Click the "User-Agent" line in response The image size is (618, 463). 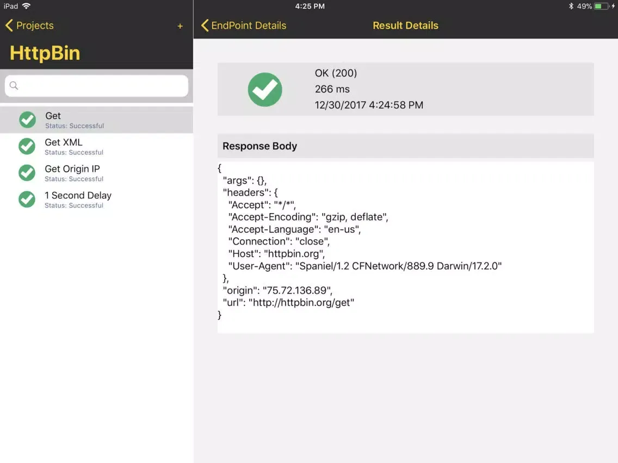(365, 266)
